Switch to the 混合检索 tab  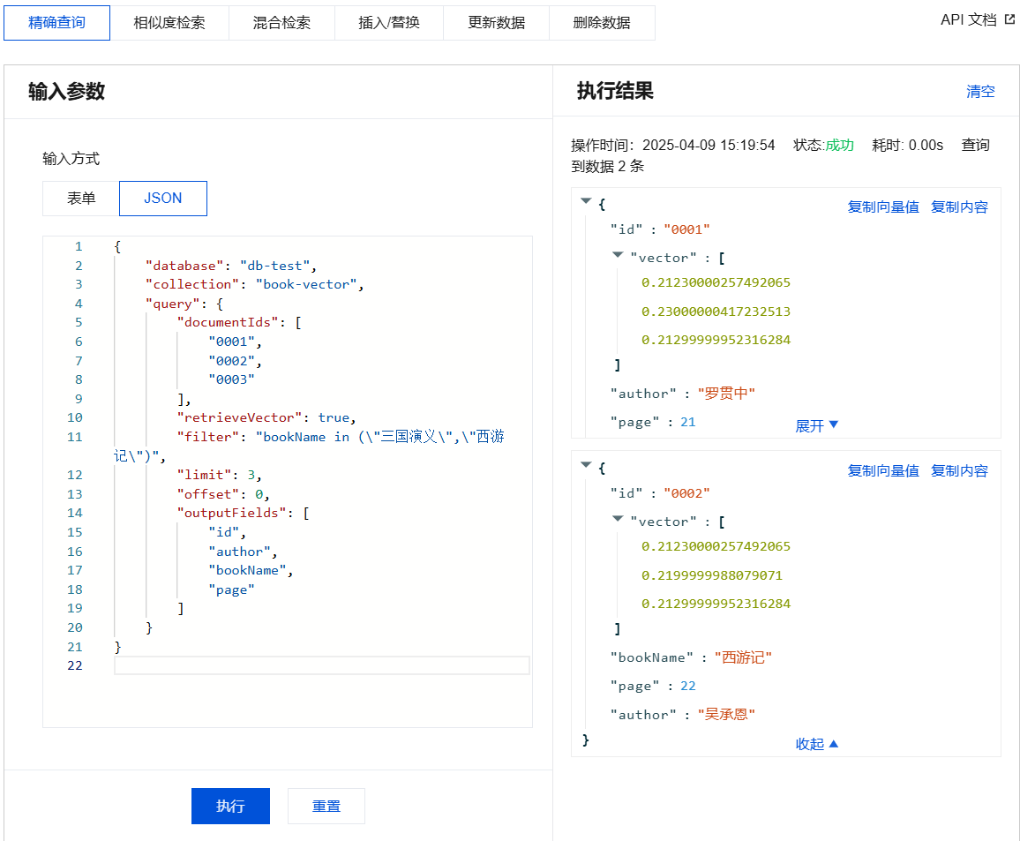click(x=281, y=23)
